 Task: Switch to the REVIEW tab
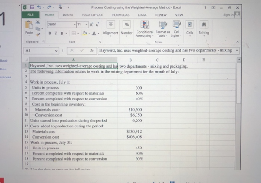pos(161,15)
